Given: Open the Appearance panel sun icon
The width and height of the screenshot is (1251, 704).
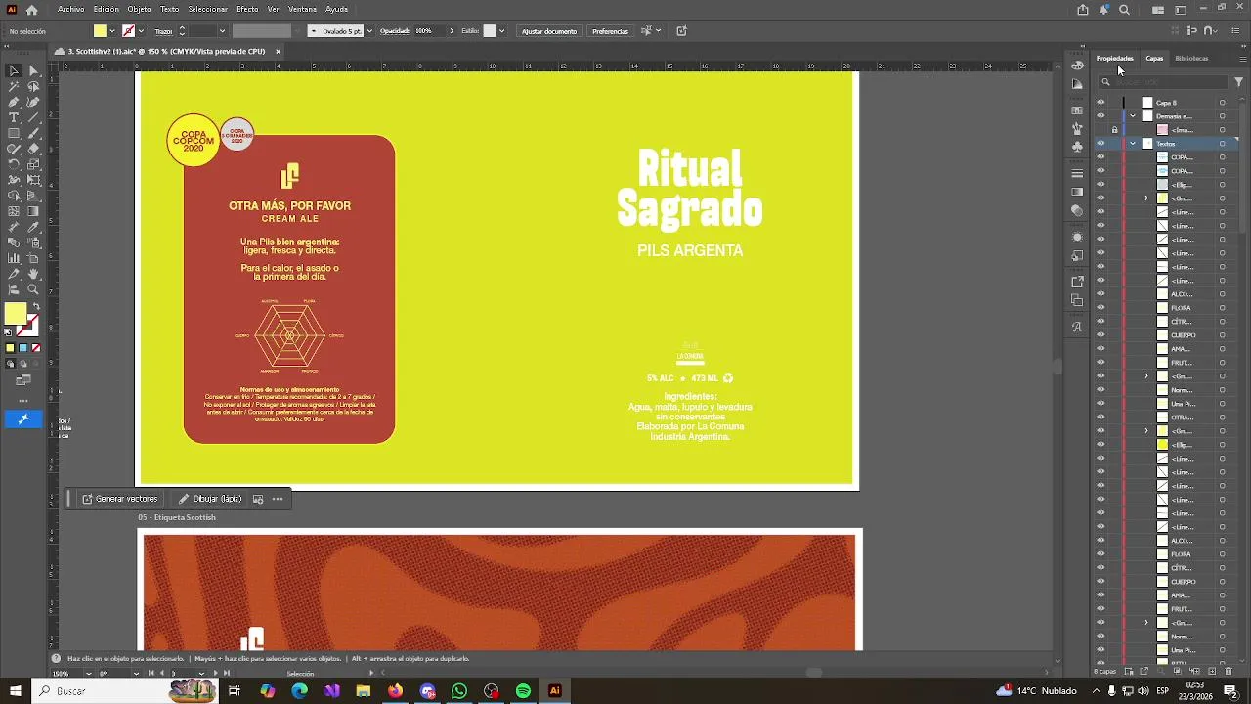Looking at the screenshot, I should click(1077, 237).
